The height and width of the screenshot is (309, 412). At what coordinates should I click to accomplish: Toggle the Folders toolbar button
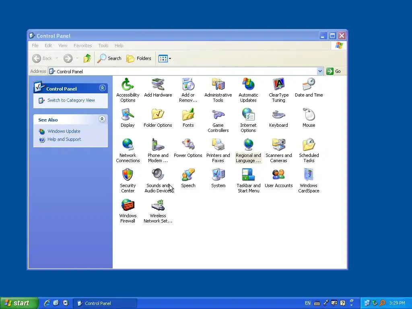[x=139, y=58]
